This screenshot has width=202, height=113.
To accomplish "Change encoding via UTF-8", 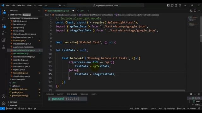I will [x=153, y=109].
